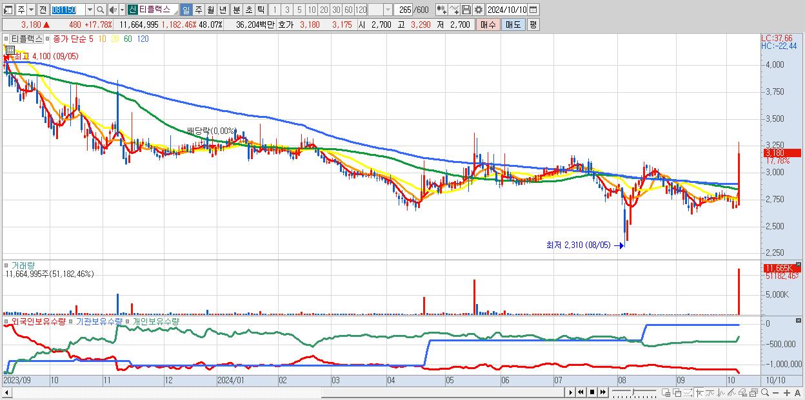Image resolution: width=805 pixels, height=400 pixels.
Task: Click the overlapping windows icon in bottom bar
Action: pyautogui.click(x=677, y=392)
